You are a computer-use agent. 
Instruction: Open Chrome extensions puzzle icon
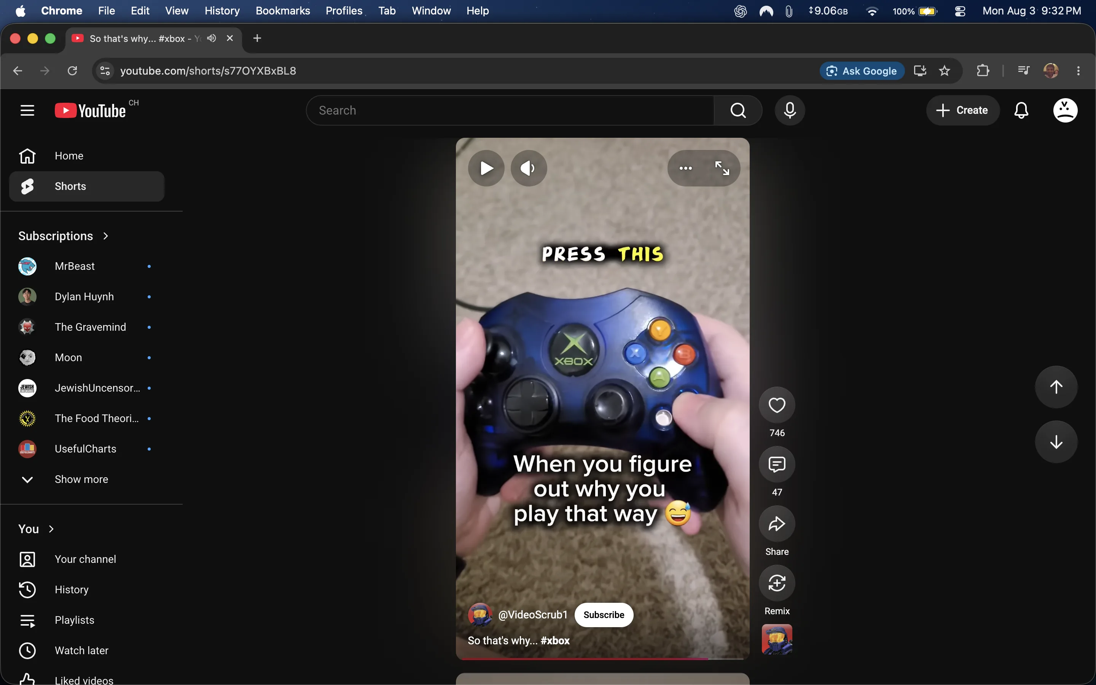pyautogui.click(x=982, y=71)
